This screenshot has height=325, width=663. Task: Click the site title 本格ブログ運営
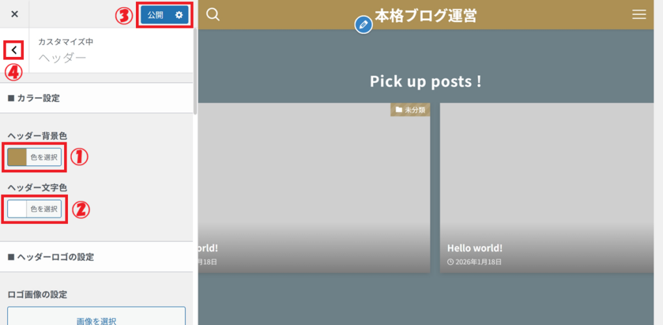point(425,15)
